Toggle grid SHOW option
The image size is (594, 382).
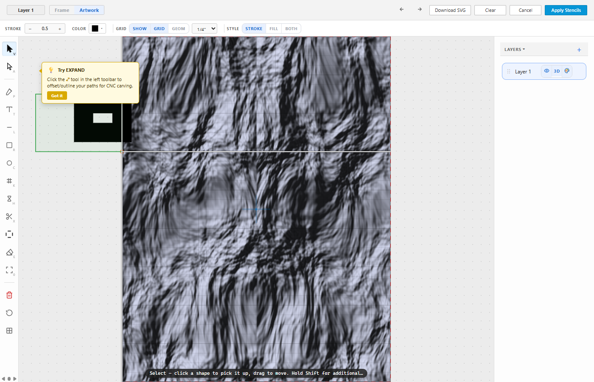140,28
